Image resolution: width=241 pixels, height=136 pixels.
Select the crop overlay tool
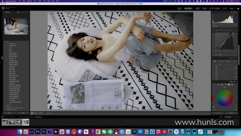pos(214,30)
